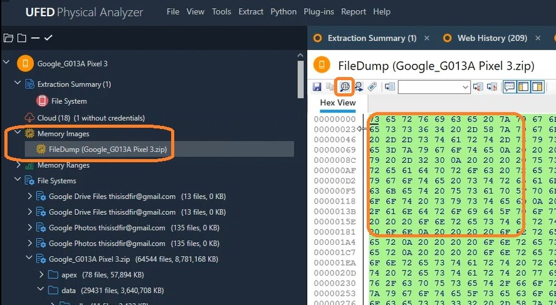Collapse the Memory Images tree node
This screenshot has width=556, height=305.
18,133
